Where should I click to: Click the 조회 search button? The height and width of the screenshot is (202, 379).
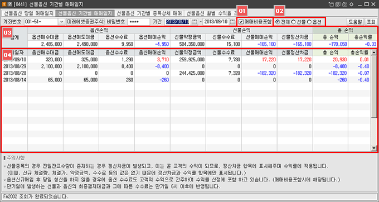370,22
